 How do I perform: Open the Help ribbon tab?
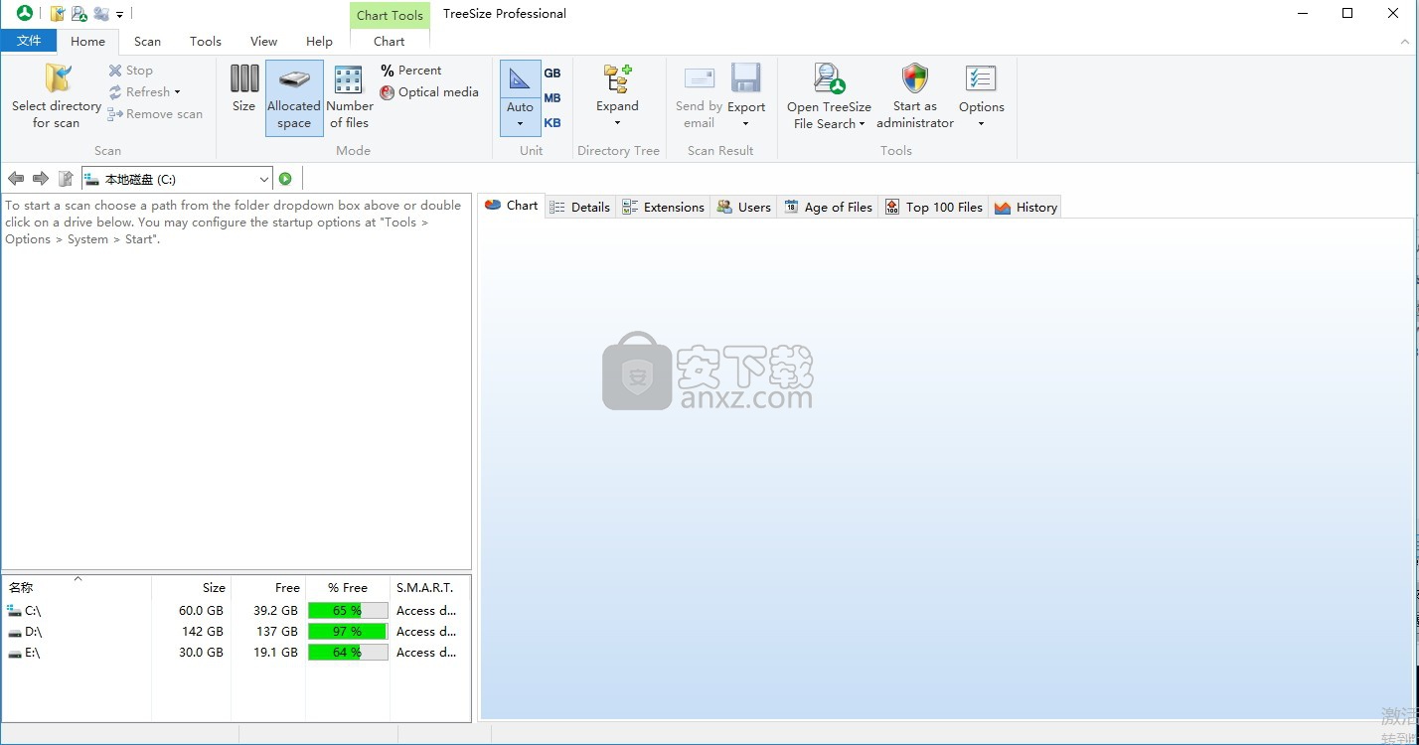(319, 42)
